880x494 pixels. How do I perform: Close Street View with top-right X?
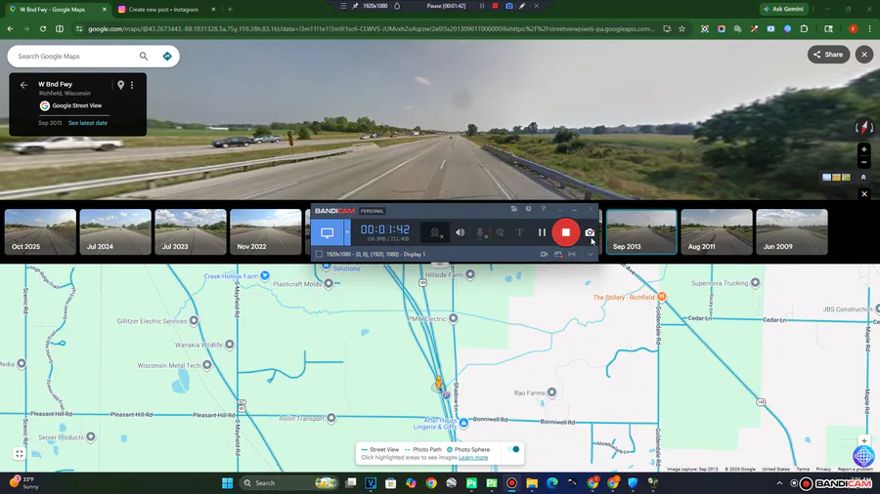(864, 55)
